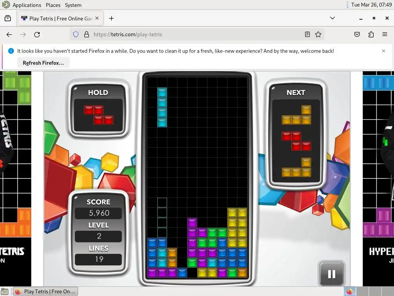Click the first orange L piece in Next queue
Viewport: 394px width, 296px height.
click(296, 115)
